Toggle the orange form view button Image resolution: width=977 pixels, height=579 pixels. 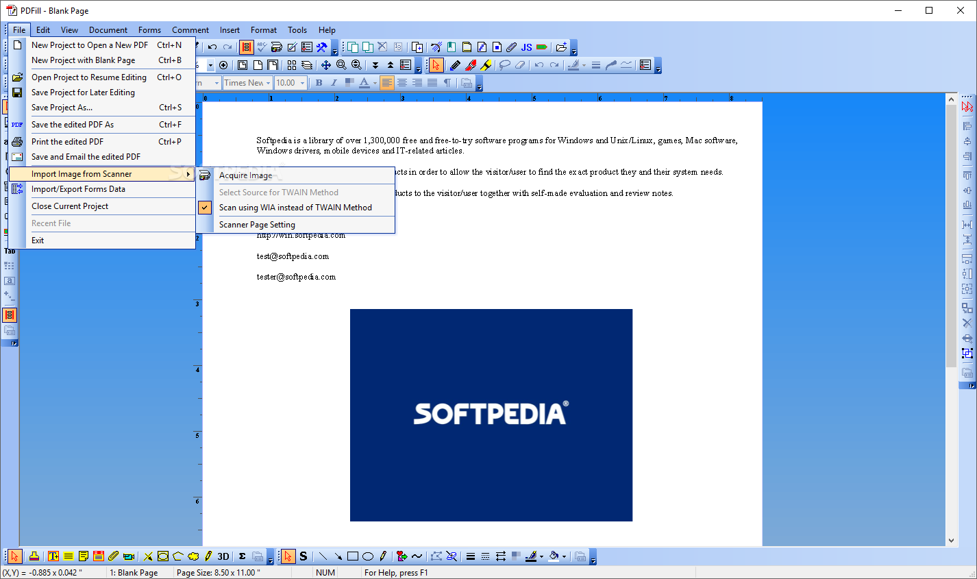246,47
